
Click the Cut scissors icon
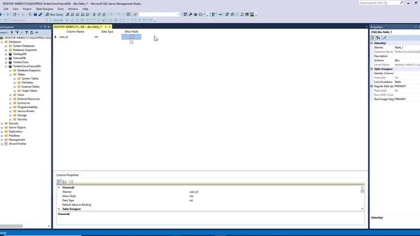click(94, 14)
